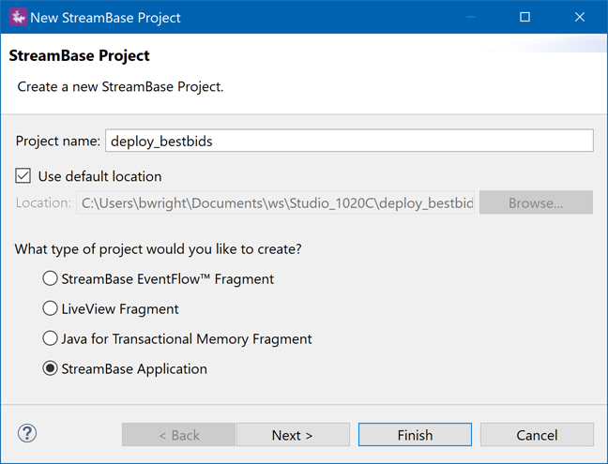The height and width of the screenshot is (464, 608).
Task: Click into the Project name text field
Action: 349,141
